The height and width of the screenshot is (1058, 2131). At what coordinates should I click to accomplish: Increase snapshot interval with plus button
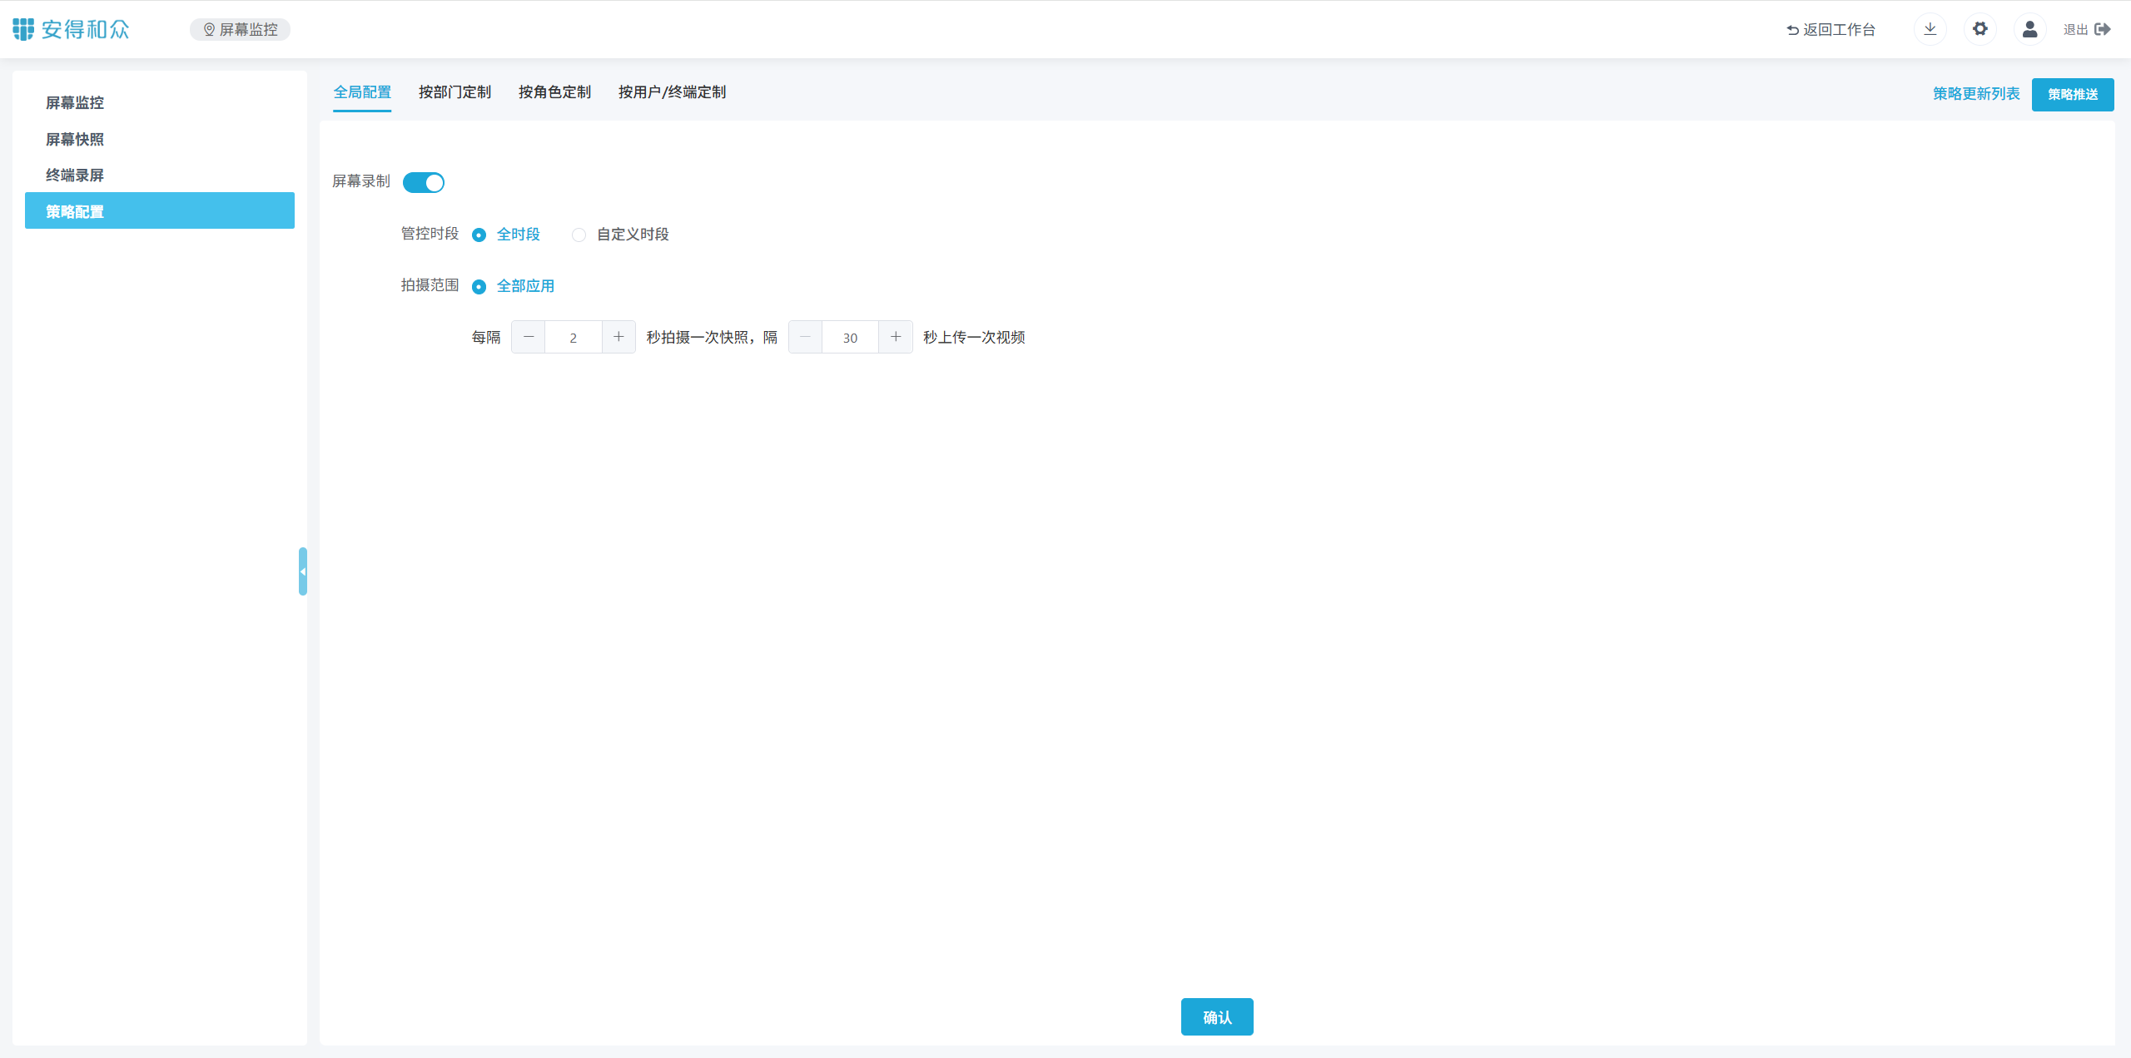[x=618, y=337]
